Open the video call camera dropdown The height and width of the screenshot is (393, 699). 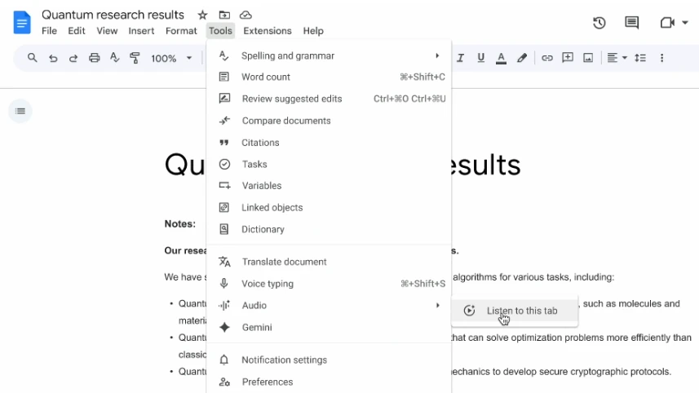(x=673, y=23)
